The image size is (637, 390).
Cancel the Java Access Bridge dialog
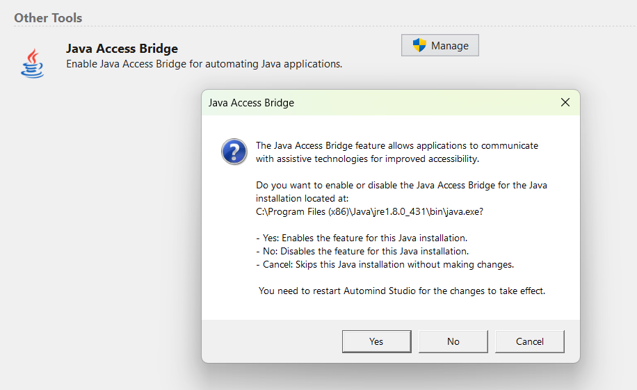click(529, 341)
